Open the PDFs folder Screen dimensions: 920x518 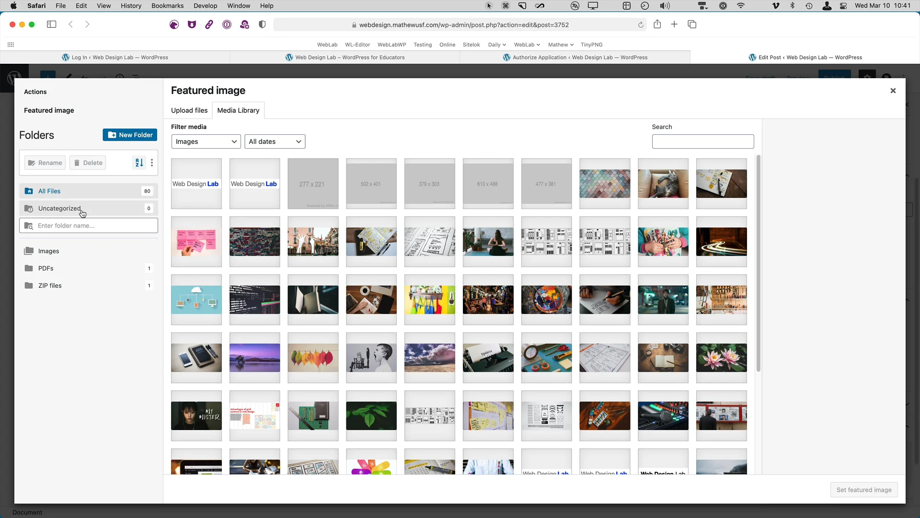pos(89,268)
